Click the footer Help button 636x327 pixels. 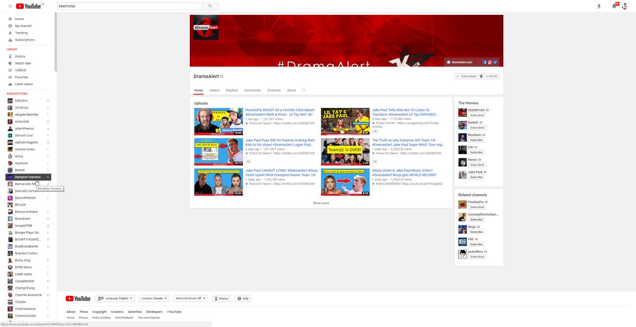[x=243, y=298]
